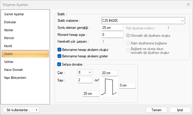This screenshot has height=115, width=193.
Task: Uncheck Betonarme hesap akslarını göster
Action: (x=59, y=56)
